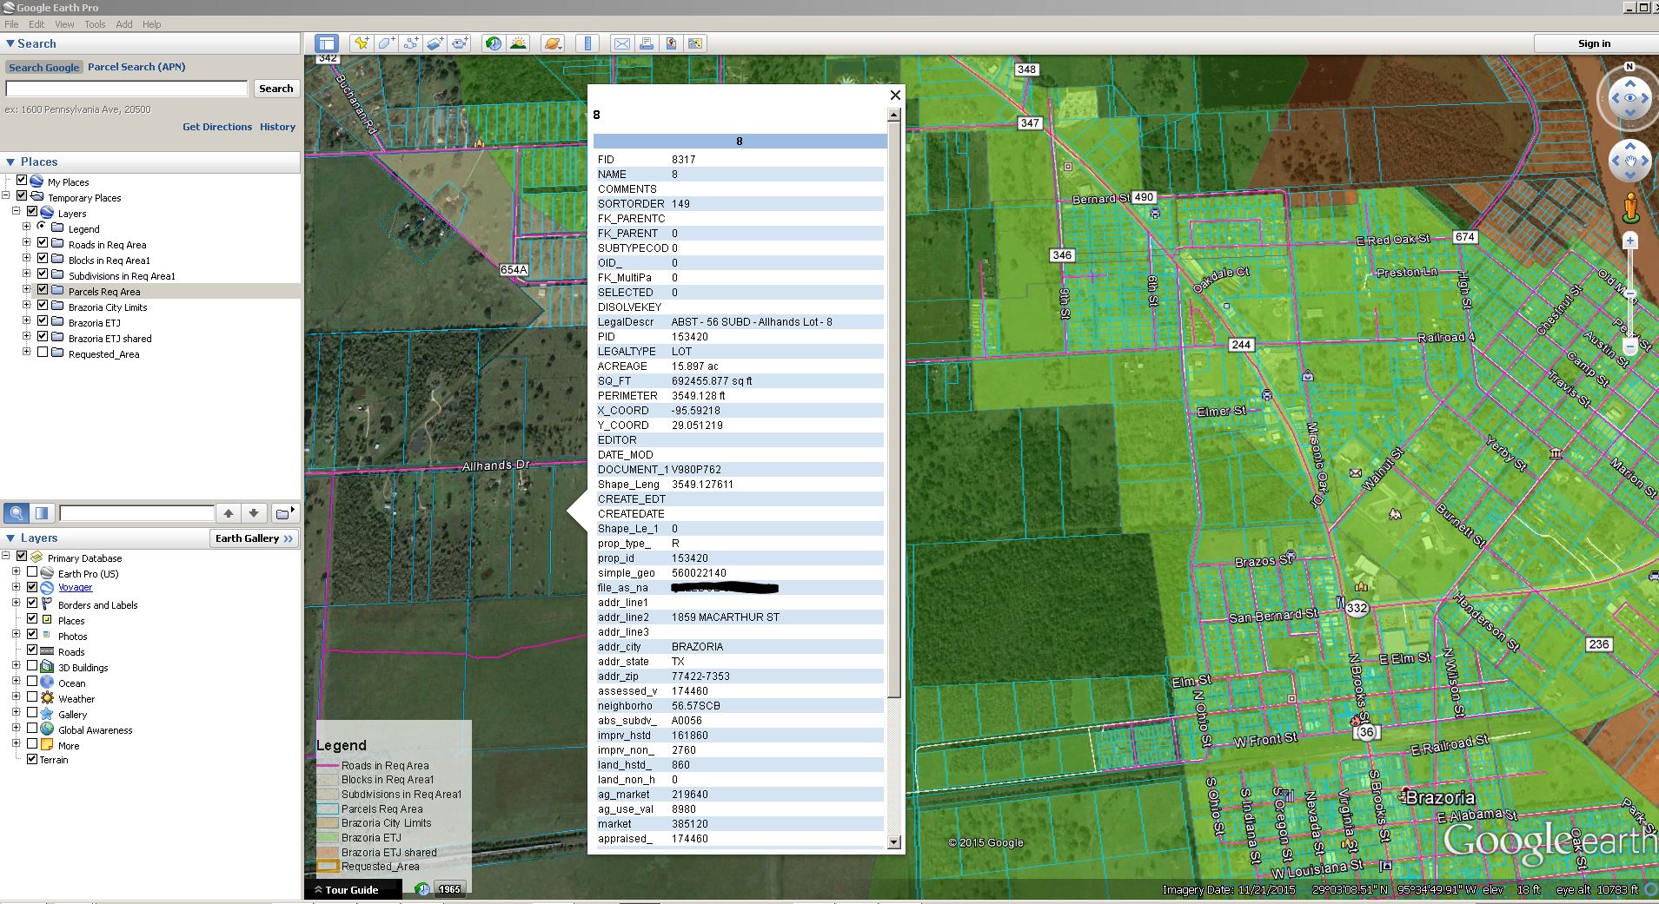Screen dimensions: 1659x904
Task: Open the Ruler measurement tool
Action: pyautogui.click(x=587, y=43)
